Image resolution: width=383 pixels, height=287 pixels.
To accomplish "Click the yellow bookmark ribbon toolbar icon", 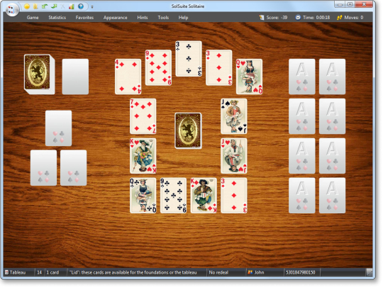I will coord(35,6).
